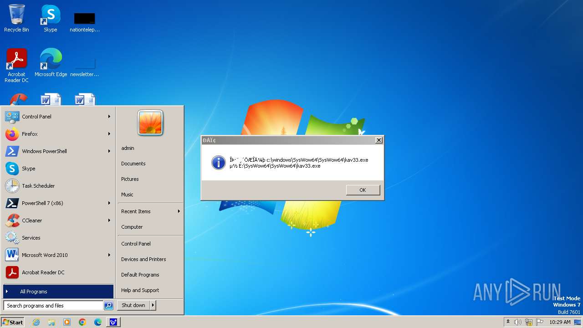Image resolution: width=583 pixels, height=328 pixels.
Task: Expand the Recent Items submenu arrow
Action: (x=179, y=211)
